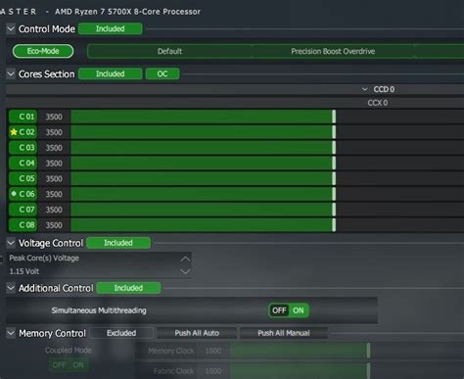Screen dimensions: 464x379
Task: Increase Peak Core(s) Voltage with up arrow
Action: click(x=185, y=259)
